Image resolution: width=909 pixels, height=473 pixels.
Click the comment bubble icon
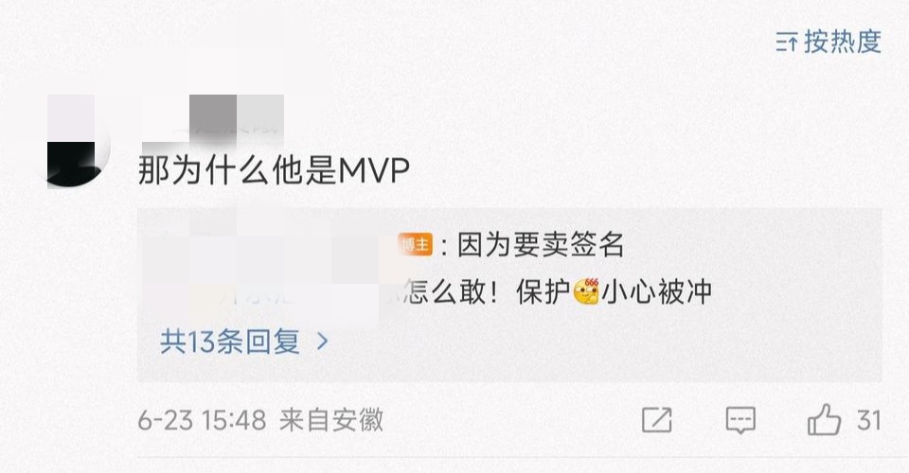[740, 420]
